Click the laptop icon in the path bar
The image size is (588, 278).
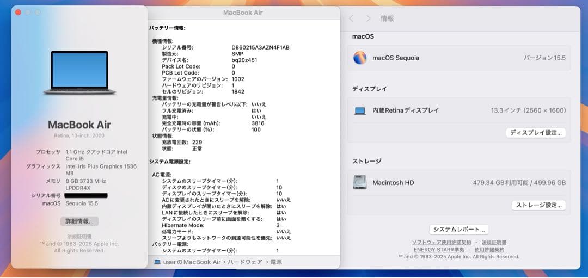(x=157, y=262)
